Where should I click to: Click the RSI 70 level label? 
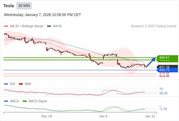(161, 89)
